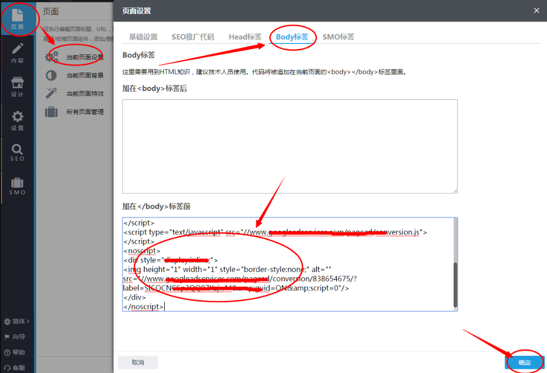
Task: Select the SMO briefcase icon
Action: [17, 186]
